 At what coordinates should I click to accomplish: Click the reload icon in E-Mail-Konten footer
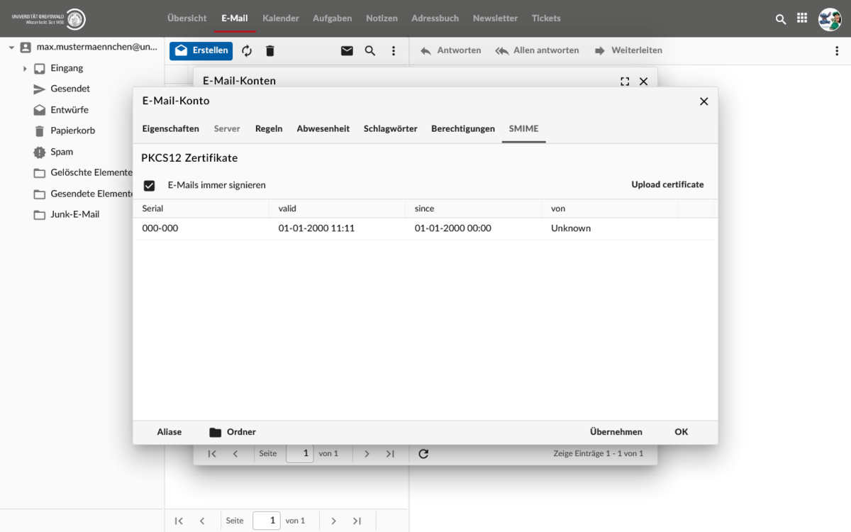[x=423, y=454]
